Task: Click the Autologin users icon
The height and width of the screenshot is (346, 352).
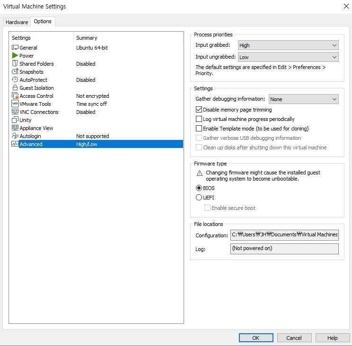Action: click(x=15, y=136)
